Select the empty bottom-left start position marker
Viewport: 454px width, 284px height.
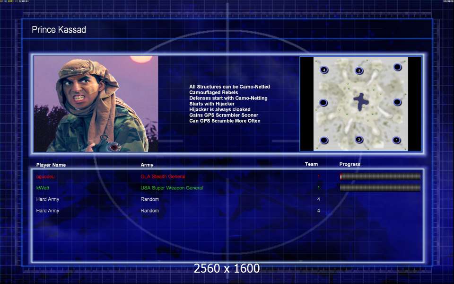(x=324, y=140)
